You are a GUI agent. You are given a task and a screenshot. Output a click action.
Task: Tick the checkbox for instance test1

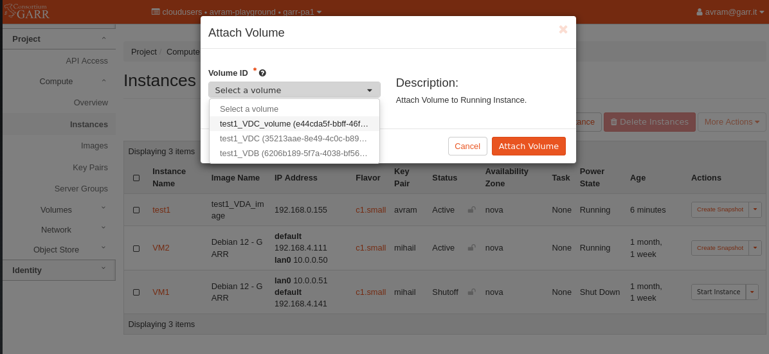click(x=136, y=210)
